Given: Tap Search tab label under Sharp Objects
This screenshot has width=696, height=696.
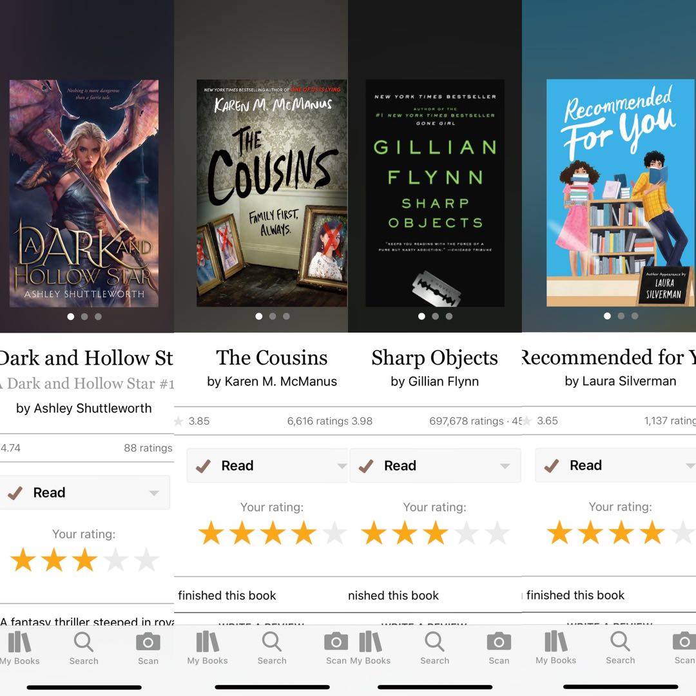Looking at the screenshot, I should [434, 661].
